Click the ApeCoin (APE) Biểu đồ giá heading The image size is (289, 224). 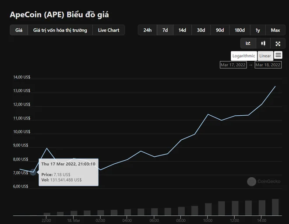tap(59, 14)
